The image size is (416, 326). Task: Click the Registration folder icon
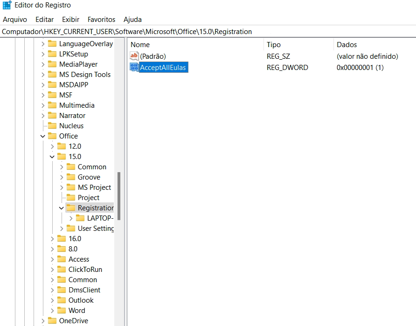[71, 208]
